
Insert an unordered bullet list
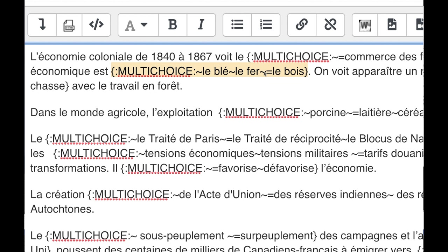pyautogui.click(x=237, y=25)
